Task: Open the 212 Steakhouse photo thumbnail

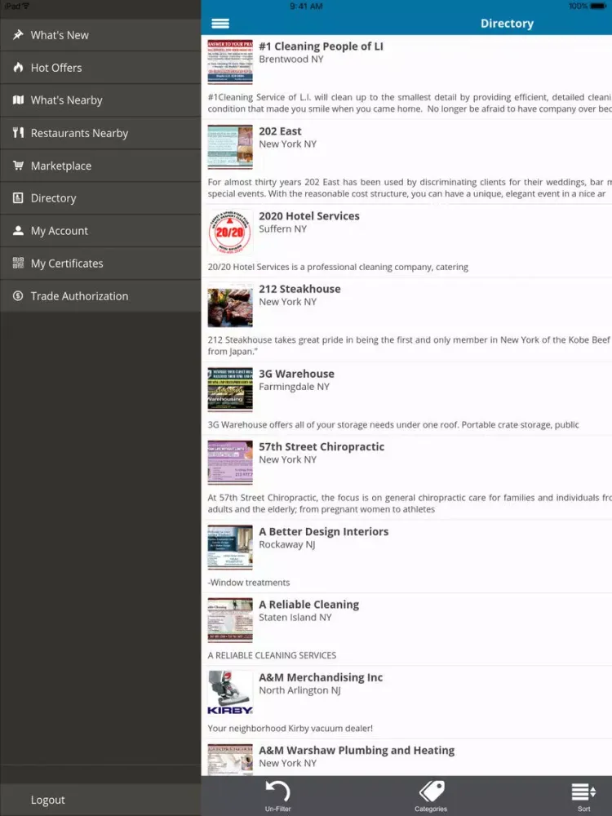Action: point(230,305)
